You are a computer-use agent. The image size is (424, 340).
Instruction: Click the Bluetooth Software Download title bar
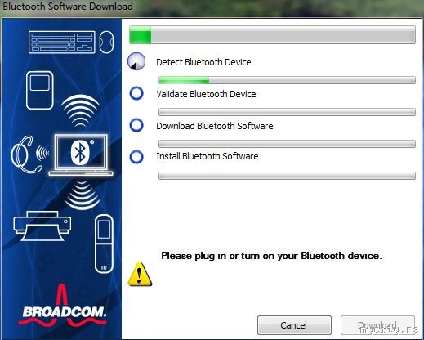(212, 7)
